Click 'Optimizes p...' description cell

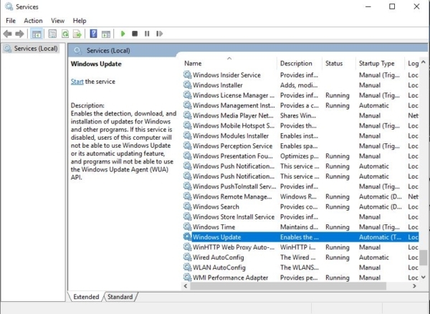pyautogui.click(x=299, y=156)
